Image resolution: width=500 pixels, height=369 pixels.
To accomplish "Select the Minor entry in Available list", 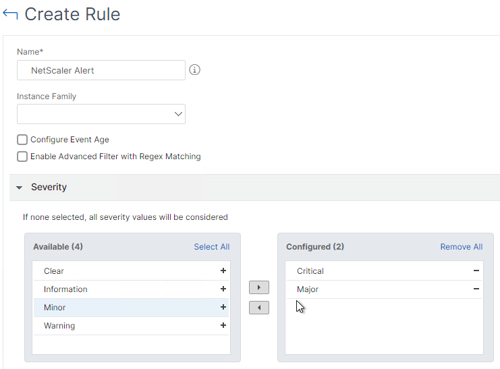I will [131, 308].
